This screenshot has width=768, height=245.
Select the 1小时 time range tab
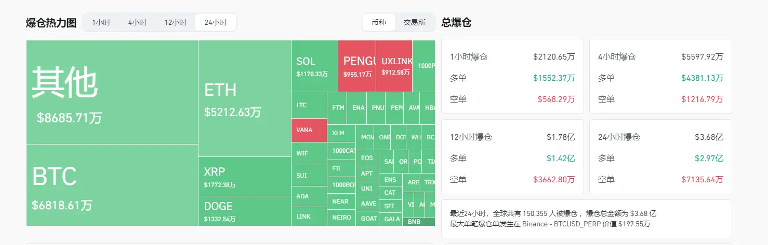pyautogui.click(x=101, y=23)
